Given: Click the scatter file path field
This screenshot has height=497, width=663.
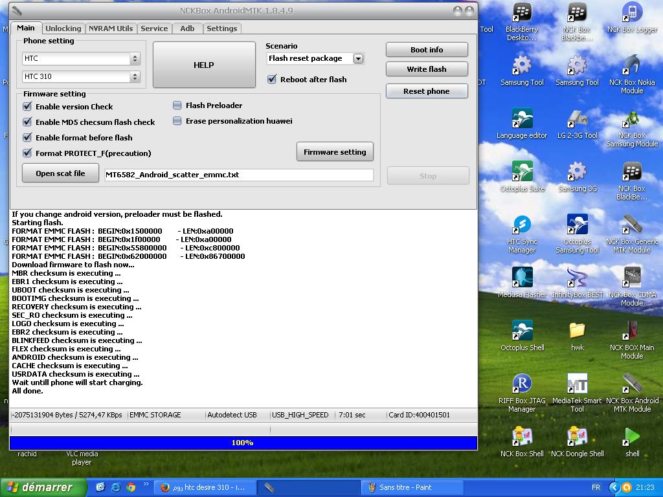Looking at the screenshot, I should 239,175.
